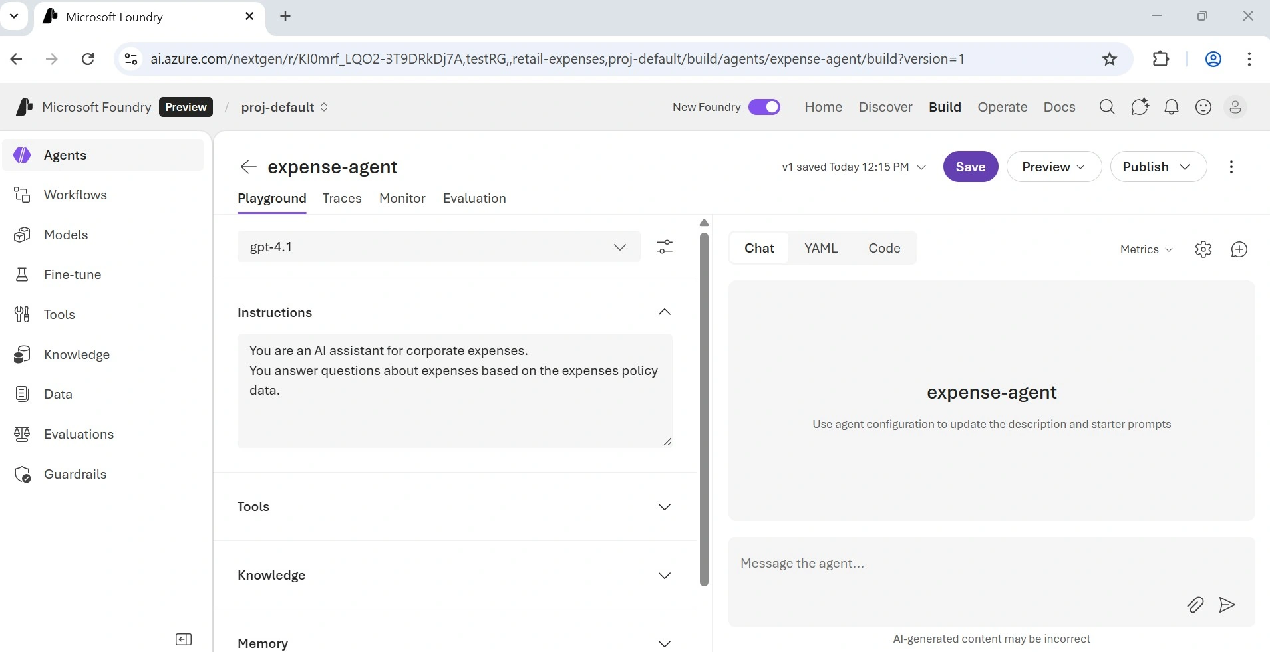Go to Home in the top navigation
This screenshot has width=1270, height=652.
[x=824, y=107]
